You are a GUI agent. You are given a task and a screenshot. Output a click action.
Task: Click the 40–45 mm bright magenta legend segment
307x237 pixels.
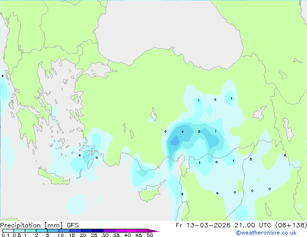point(131,231)
